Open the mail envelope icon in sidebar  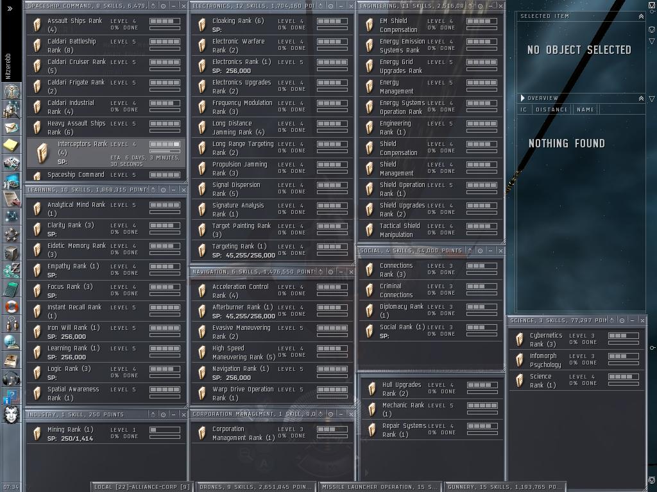click(x=12, y=127)
